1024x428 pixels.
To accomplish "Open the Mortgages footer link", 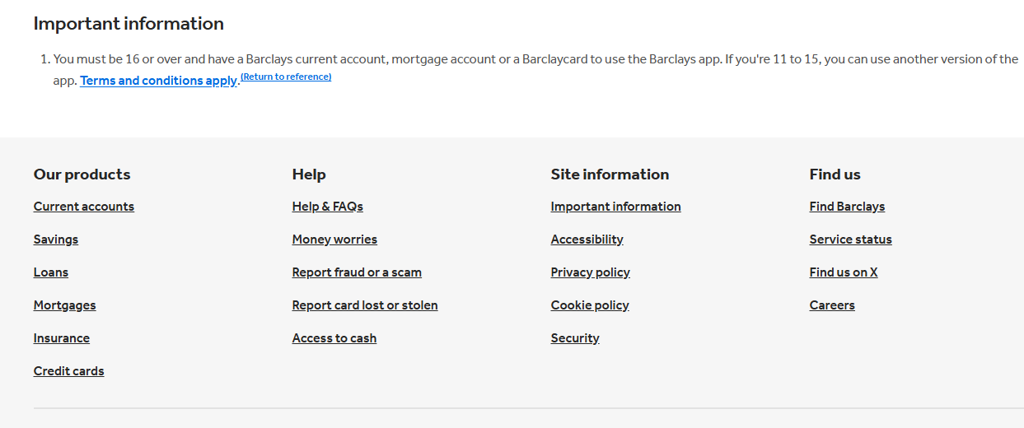I will [64, 305].
